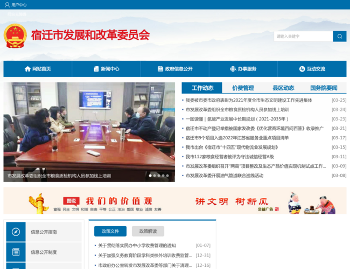Open the 新闻中心 menu item
The height and width of the screenshot is (269, 350).
[x=106, y=69]
